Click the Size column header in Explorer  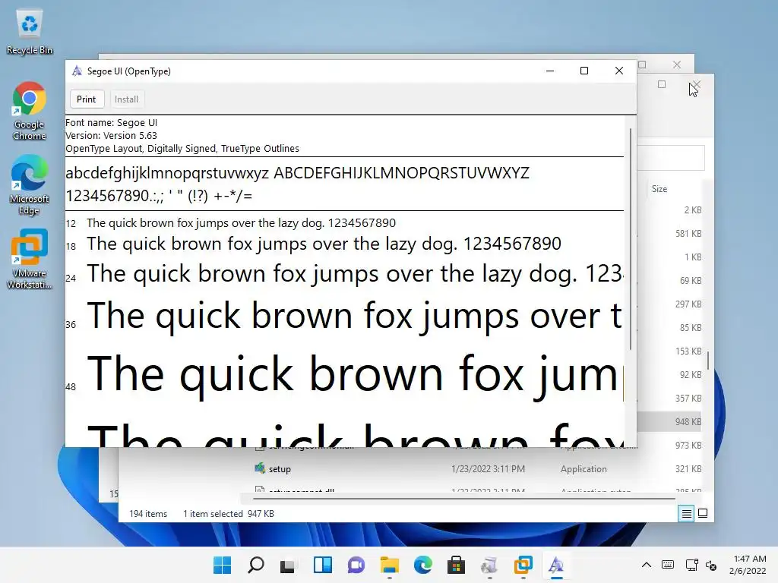659,189
